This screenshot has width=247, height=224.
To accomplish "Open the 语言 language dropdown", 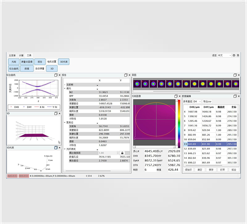I will tap(224, 56).
